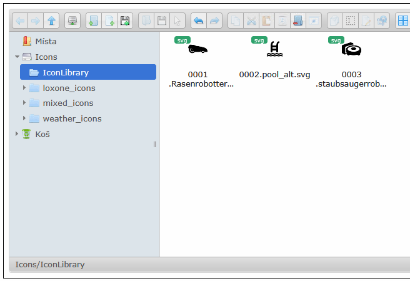Screen dimensions: 410x281
Task: Click the sidebar splitter handle
Action: point(154,145)
